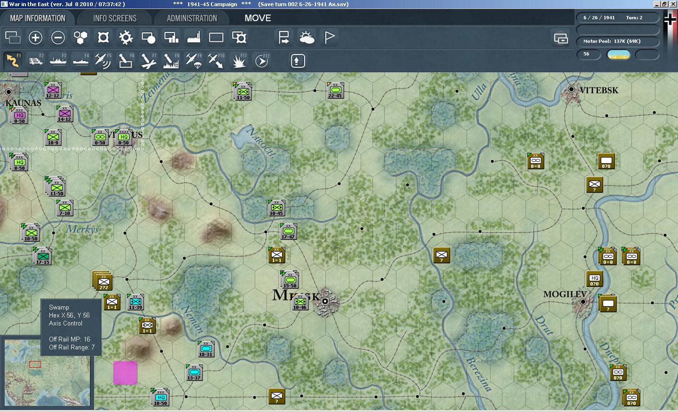
Task: Toggle the hex grid display icon
Action: click(x=81, y=38)
